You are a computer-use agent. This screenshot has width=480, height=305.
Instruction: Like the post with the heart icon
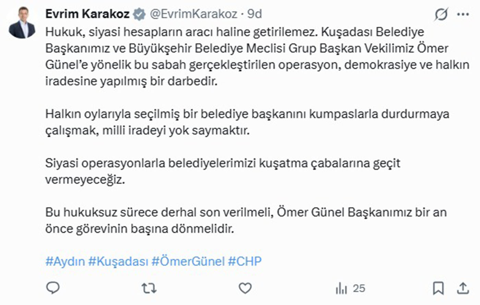(245, 288)
